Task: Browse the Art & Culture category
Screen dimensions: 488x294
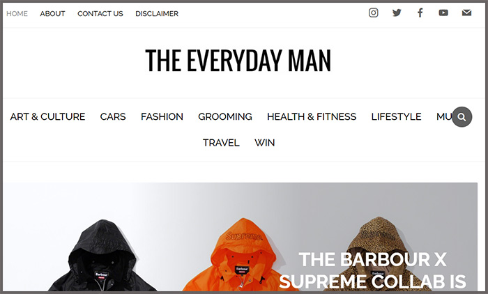Action: [47, 116]
